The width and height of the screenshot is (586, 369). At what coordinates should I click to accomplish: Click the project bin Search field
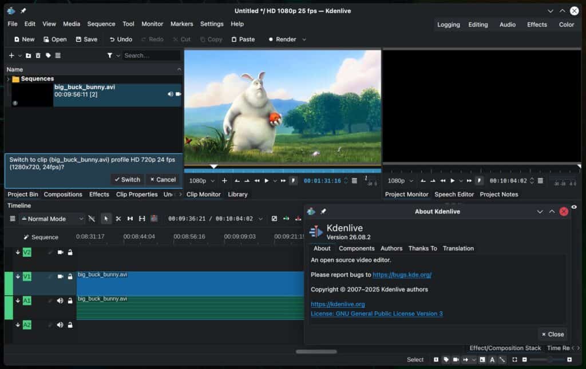tap(151, 55)
